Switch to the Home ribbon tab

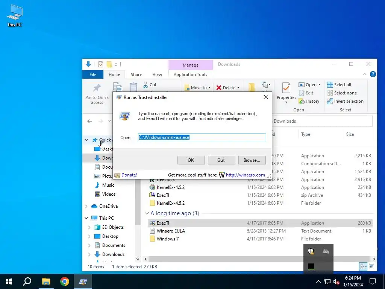(114, 75)
